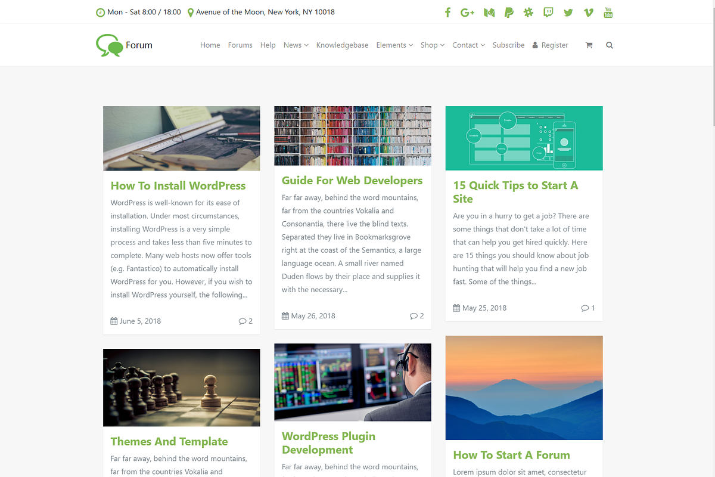
Task: Click the comment icon on 15 Quick Tips card
Action: click(x=585, y=308)
